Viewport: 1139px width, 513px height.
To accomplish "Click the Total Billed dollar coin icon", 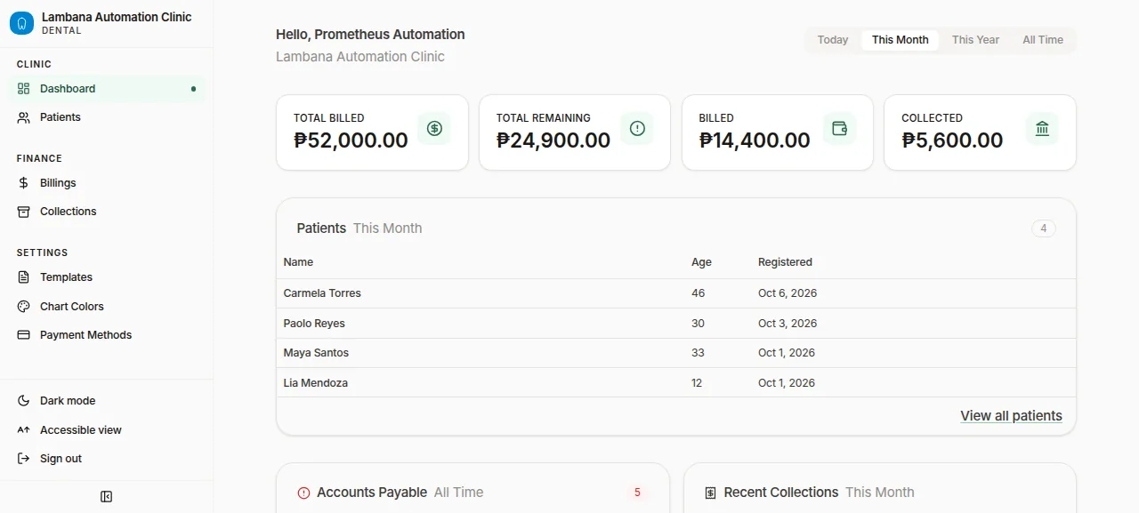I will (434, 128).
